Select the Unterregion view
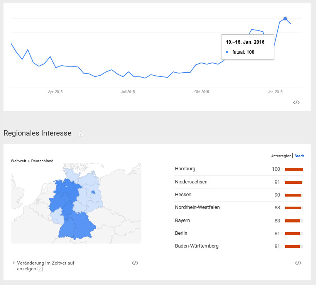Screen dimensions: 316x285 [x=281, y=156]
